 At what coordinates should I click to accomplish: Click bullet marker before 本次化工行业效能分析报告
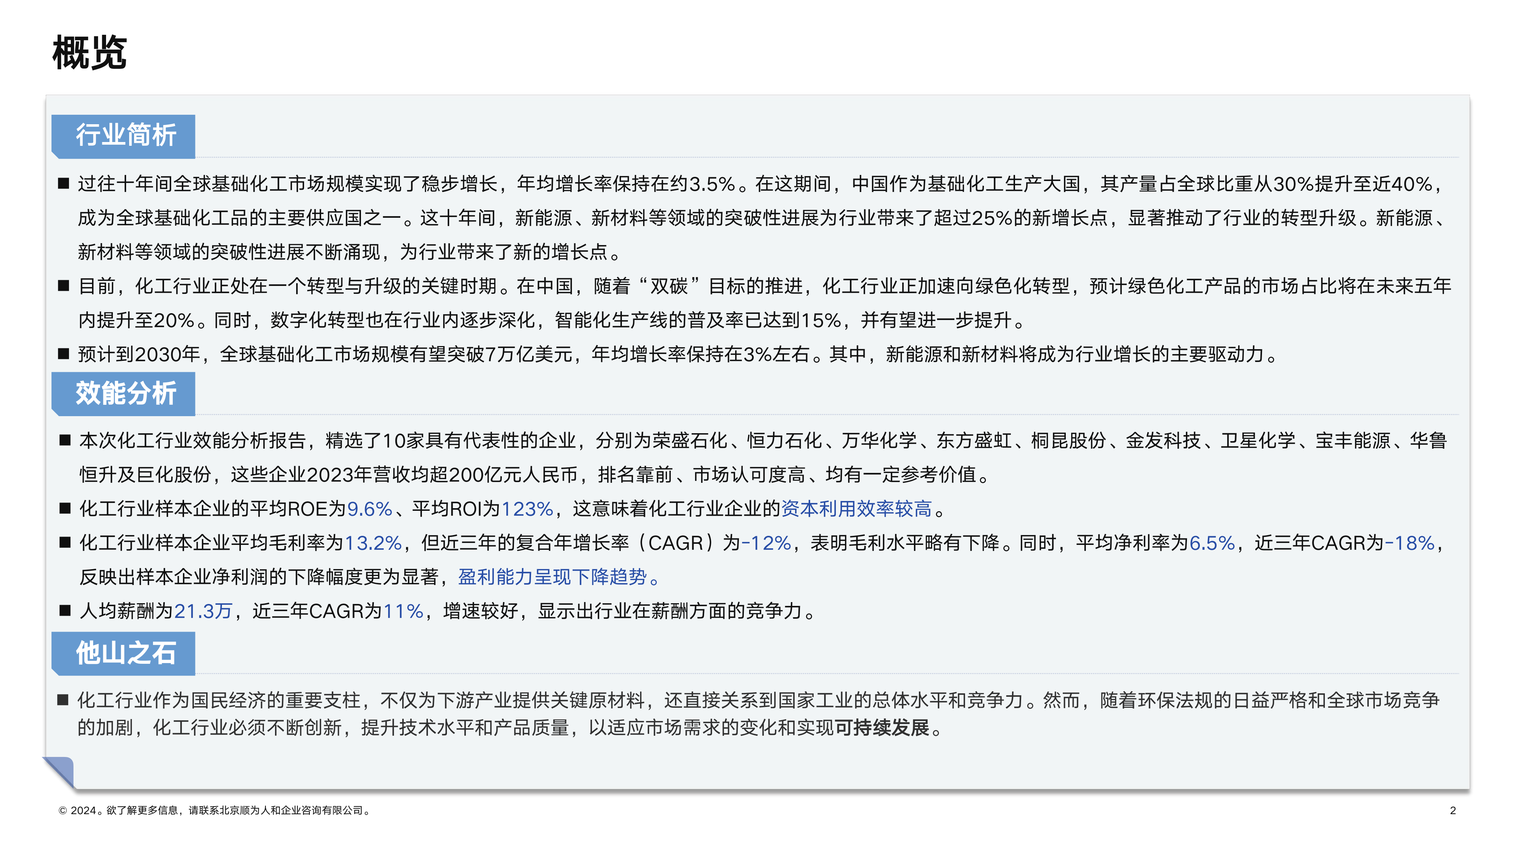pyautogui.click(x=65, y=440)
